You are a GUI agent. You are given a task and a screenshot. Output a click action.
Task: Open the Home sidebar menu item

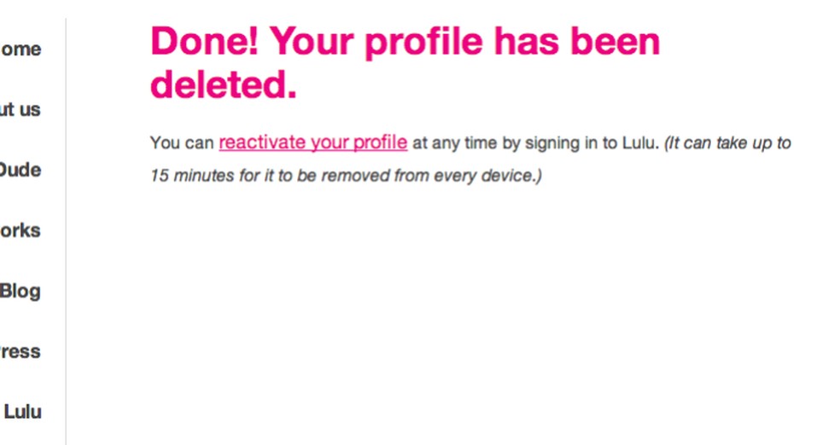20,49
